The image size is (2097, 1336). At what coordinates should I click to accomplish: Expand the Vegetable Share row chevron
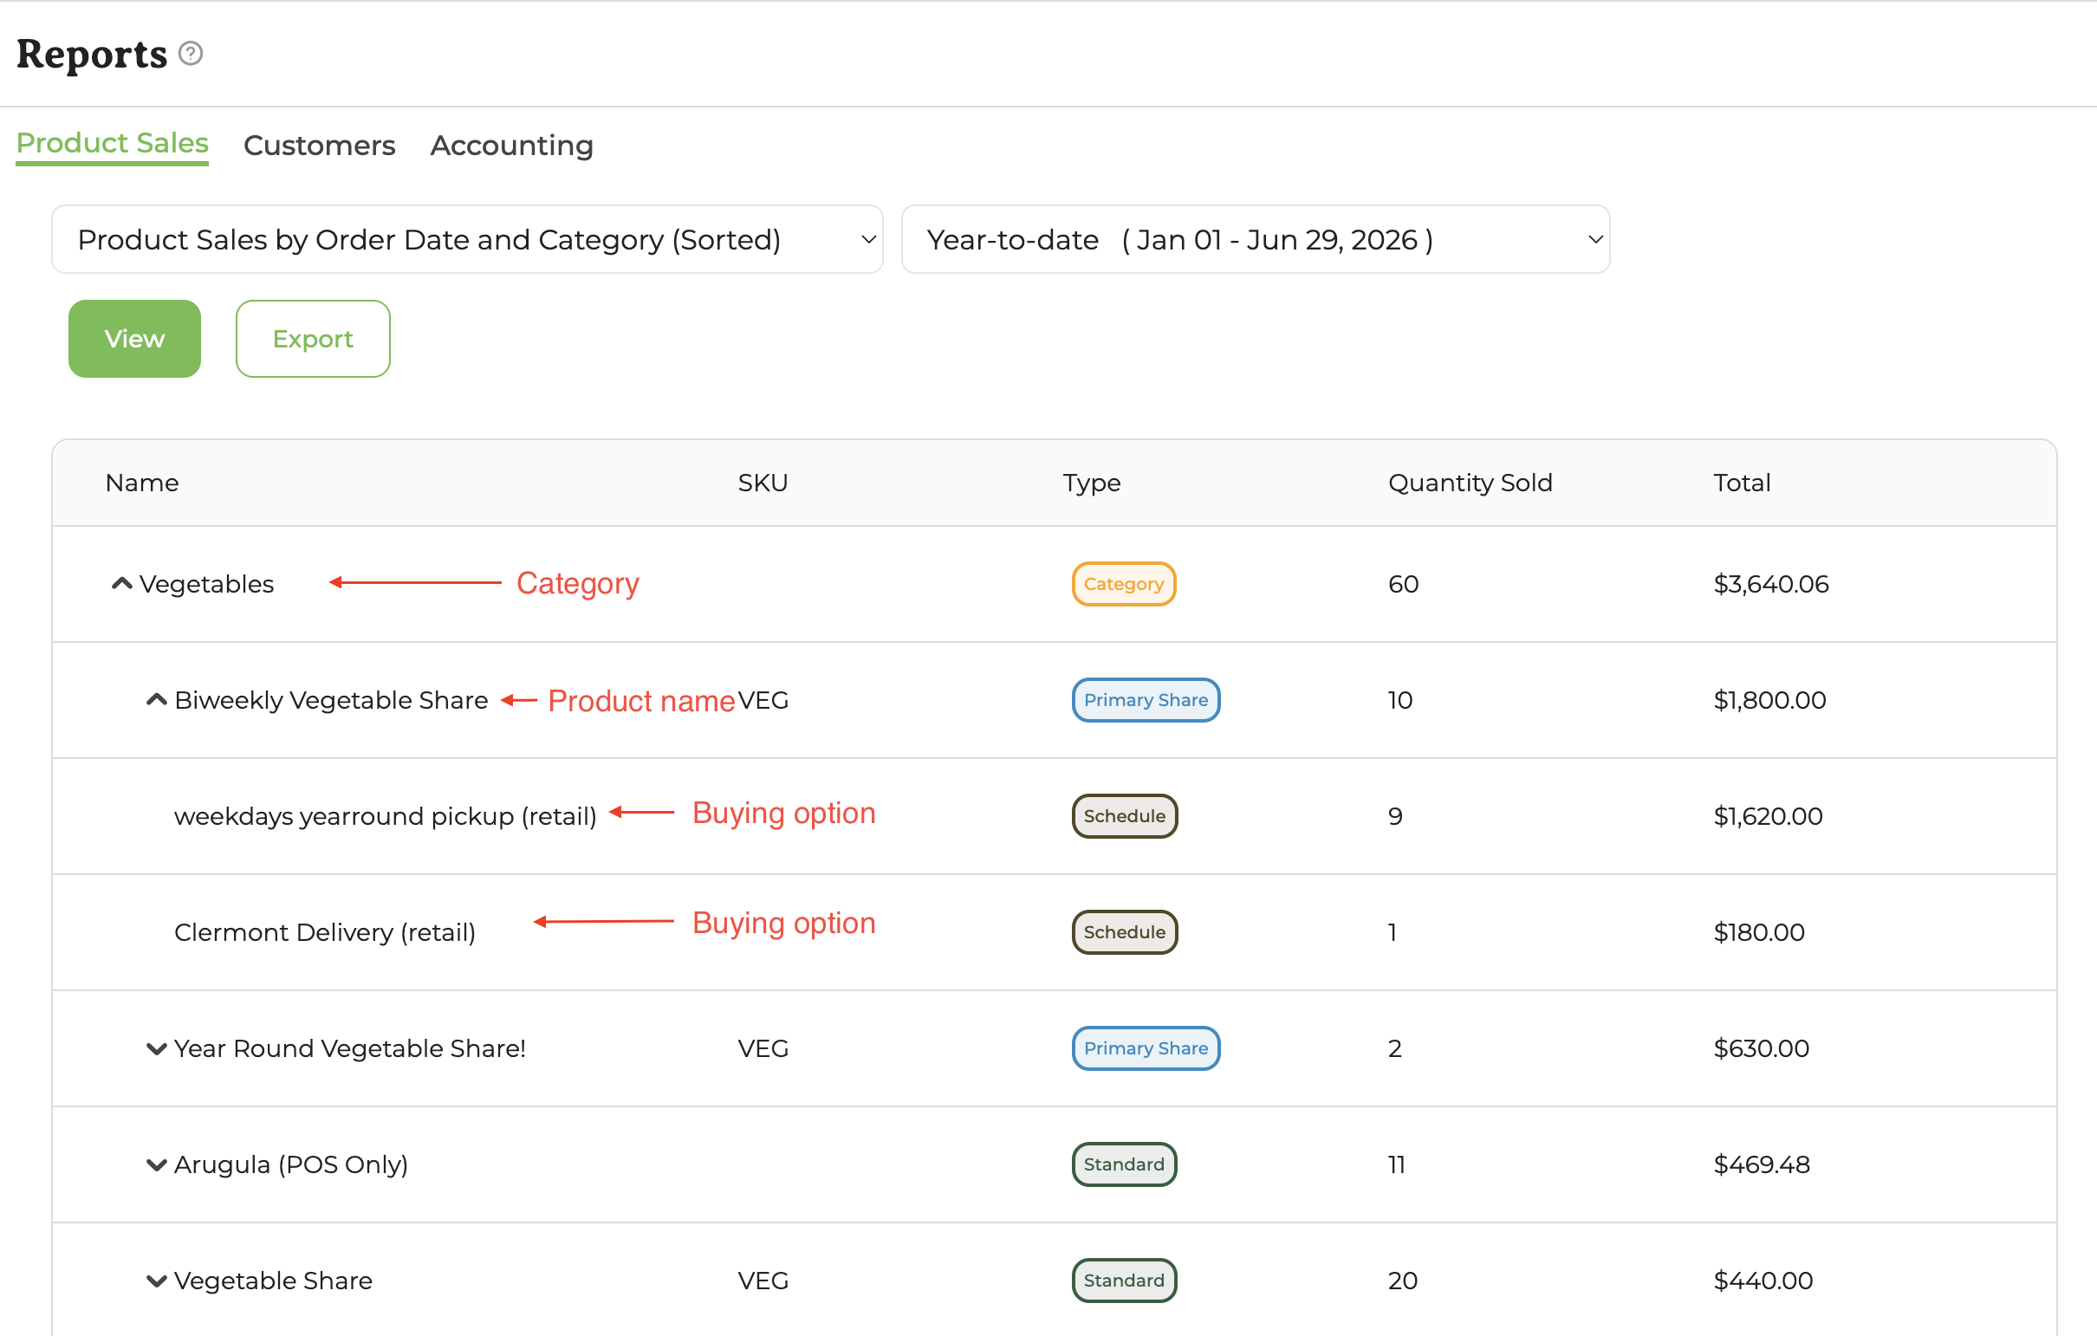pos(157,1281)
